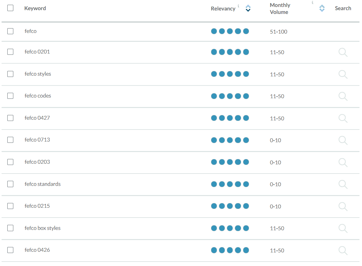Viewport: 362px width, 266px height.
Task: Click magnifier for fefco 0426 row
Action: tap(343, 250)
